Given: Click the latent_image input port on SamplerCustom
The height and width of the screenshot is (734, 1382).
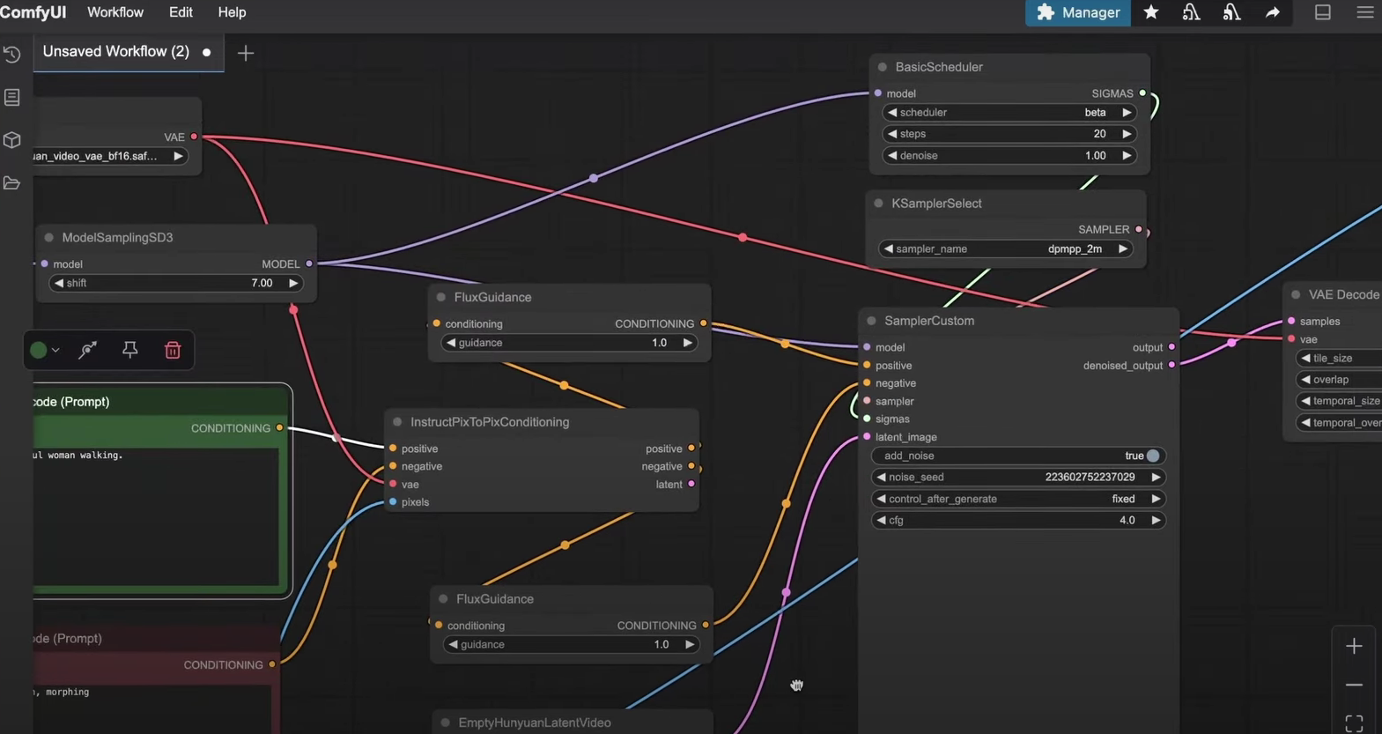Looking at the screenshot, I should 867,437.
